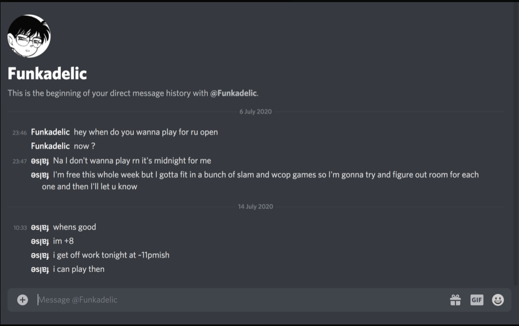Click the large Funkadelic heading name
This screenshot has height=326, width=519.
47,73
